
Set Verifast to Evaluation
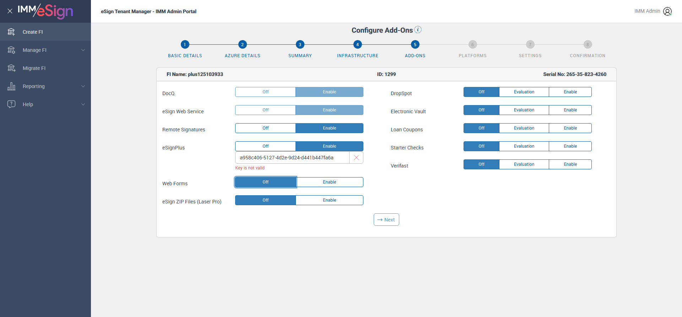pyautogui.click(x=524, y=164)
